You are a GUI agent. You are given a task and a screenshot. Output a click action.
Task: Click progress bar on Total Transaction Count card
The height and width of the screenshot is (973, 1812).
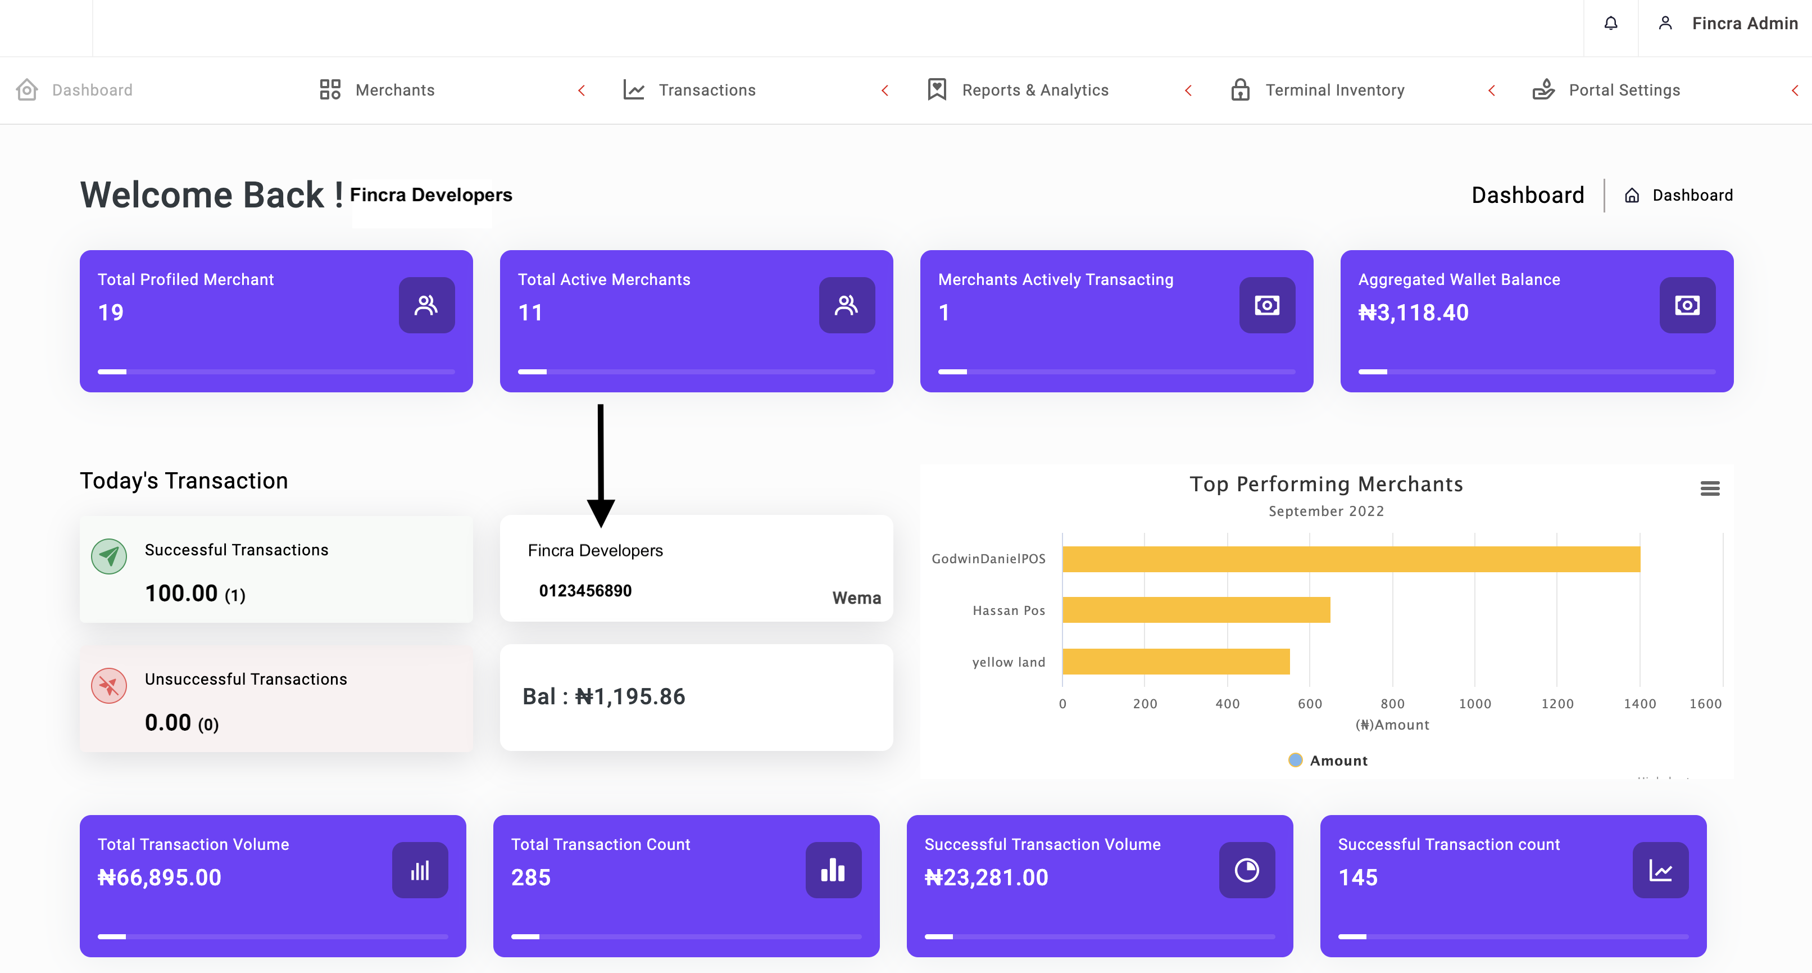coord(686,936)
